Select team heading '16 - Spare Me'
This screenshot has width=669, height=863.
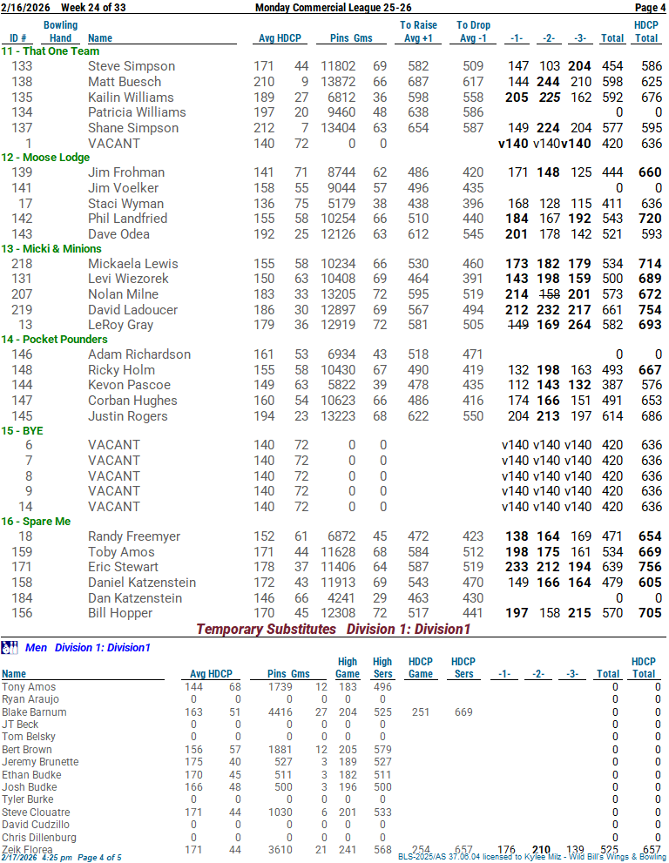(x=36, y=522)
